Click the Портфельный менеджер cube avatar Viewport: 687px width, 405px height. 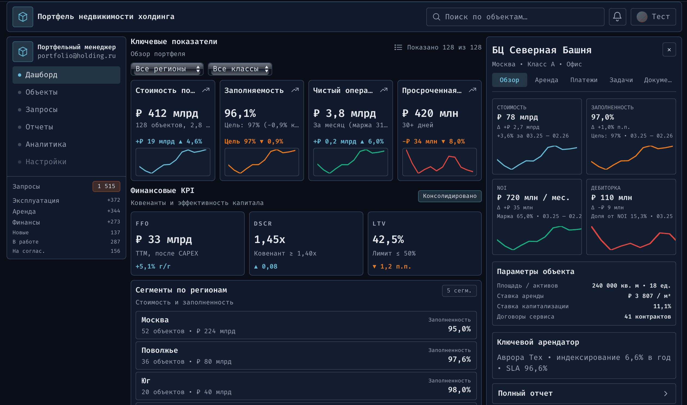(x=23, y=51)
